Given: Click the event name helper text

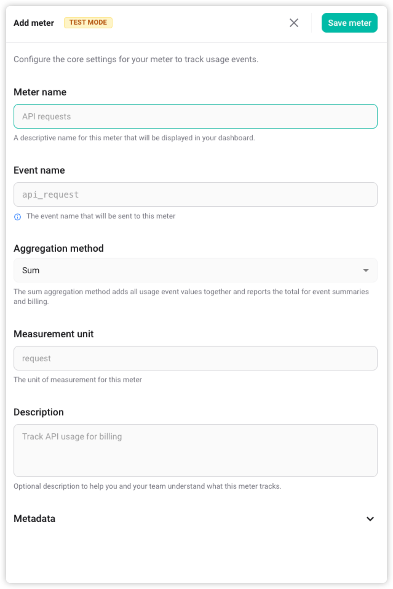Looking at the screenshot, I should point(101,216).
